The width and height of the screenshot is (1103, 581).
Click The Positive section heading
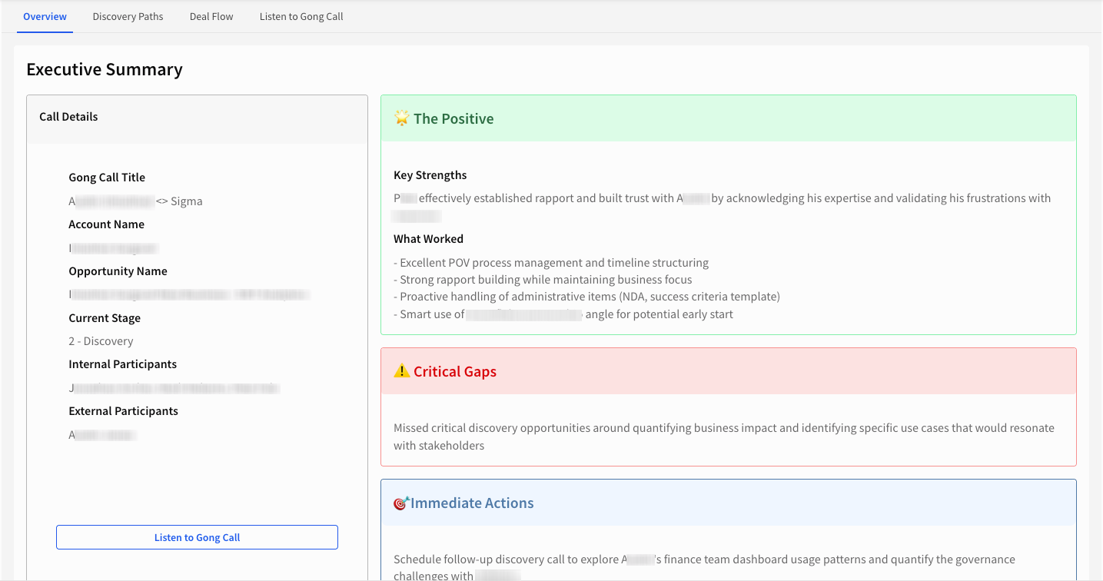pos(453,118)
